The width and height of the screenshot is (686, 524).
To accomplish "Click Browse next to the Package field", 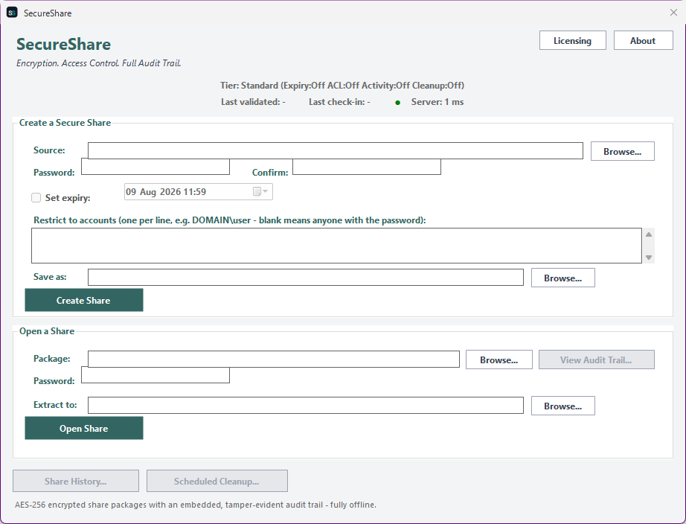I will click(499, 360).
